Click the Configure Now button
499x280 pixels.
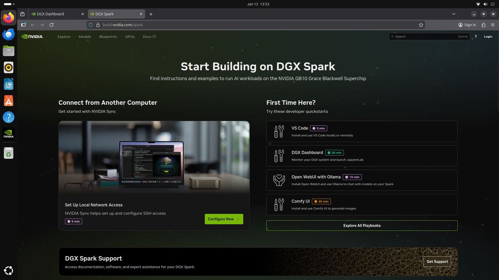click(x=224, y=219)
